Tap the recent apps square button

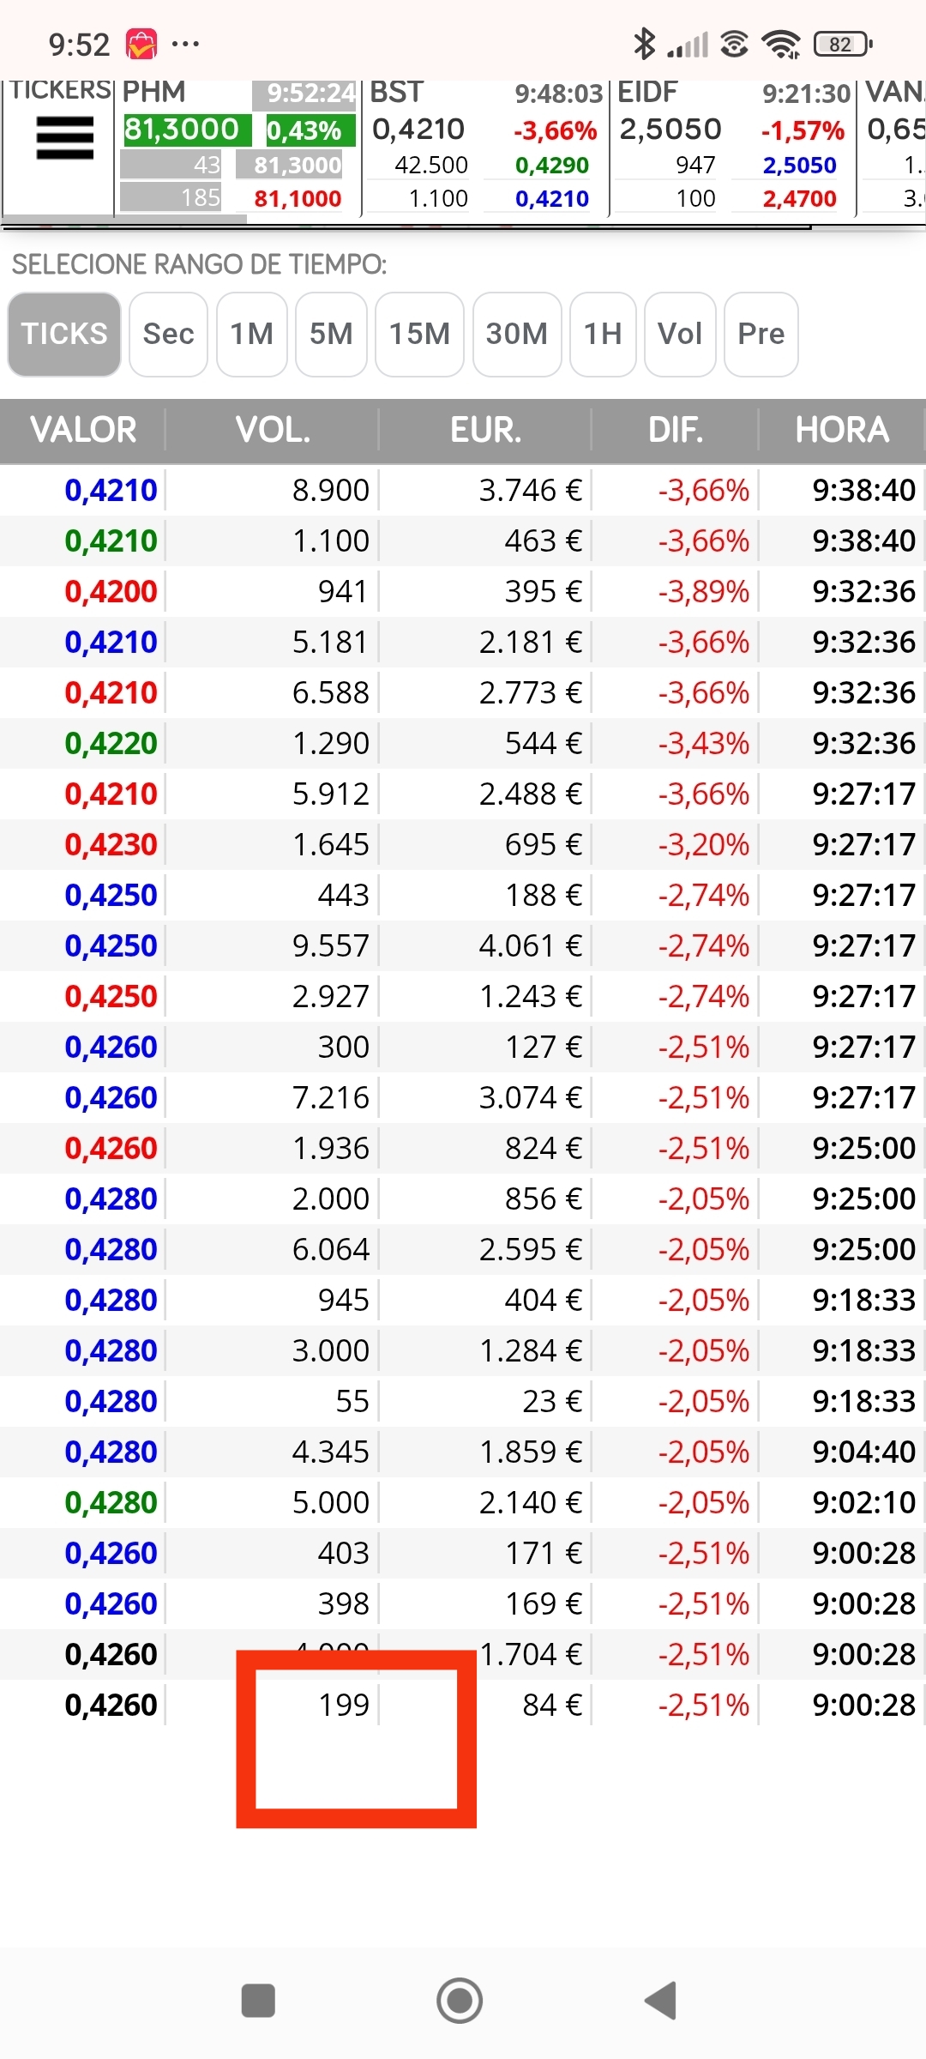click(x=258, y=2001)
